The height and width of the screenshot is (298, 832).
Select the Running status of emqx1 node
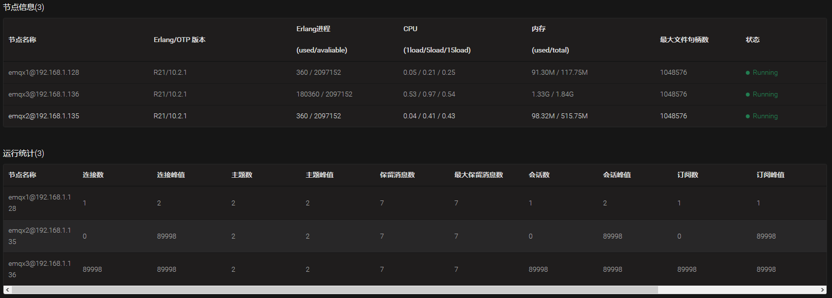765,72
